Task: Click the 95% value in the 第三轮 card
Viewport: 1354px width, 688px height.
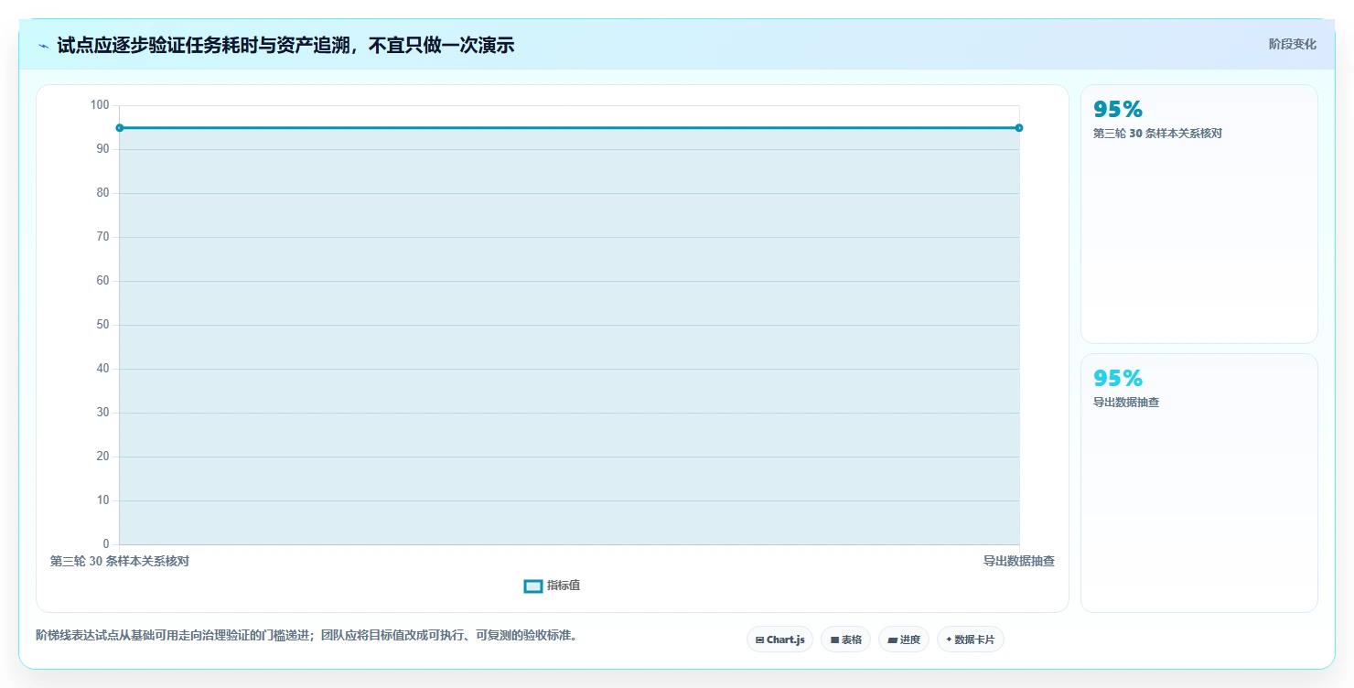Action: [1118, 109]
